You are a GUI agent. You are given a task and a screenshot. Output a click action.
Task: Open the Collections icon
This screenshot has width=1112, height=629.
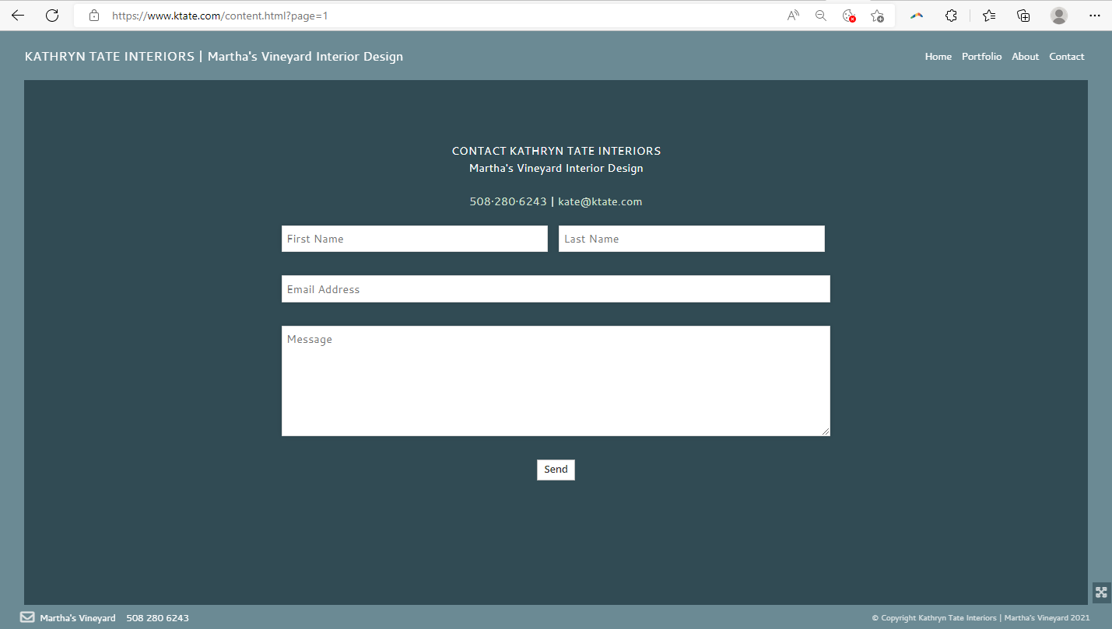1023,16
